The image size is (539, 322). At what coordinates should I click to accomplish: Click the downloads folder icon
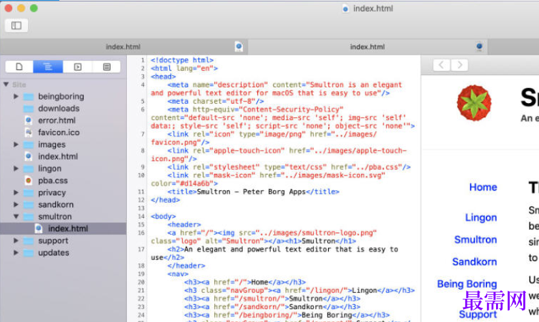coord(29,108)
